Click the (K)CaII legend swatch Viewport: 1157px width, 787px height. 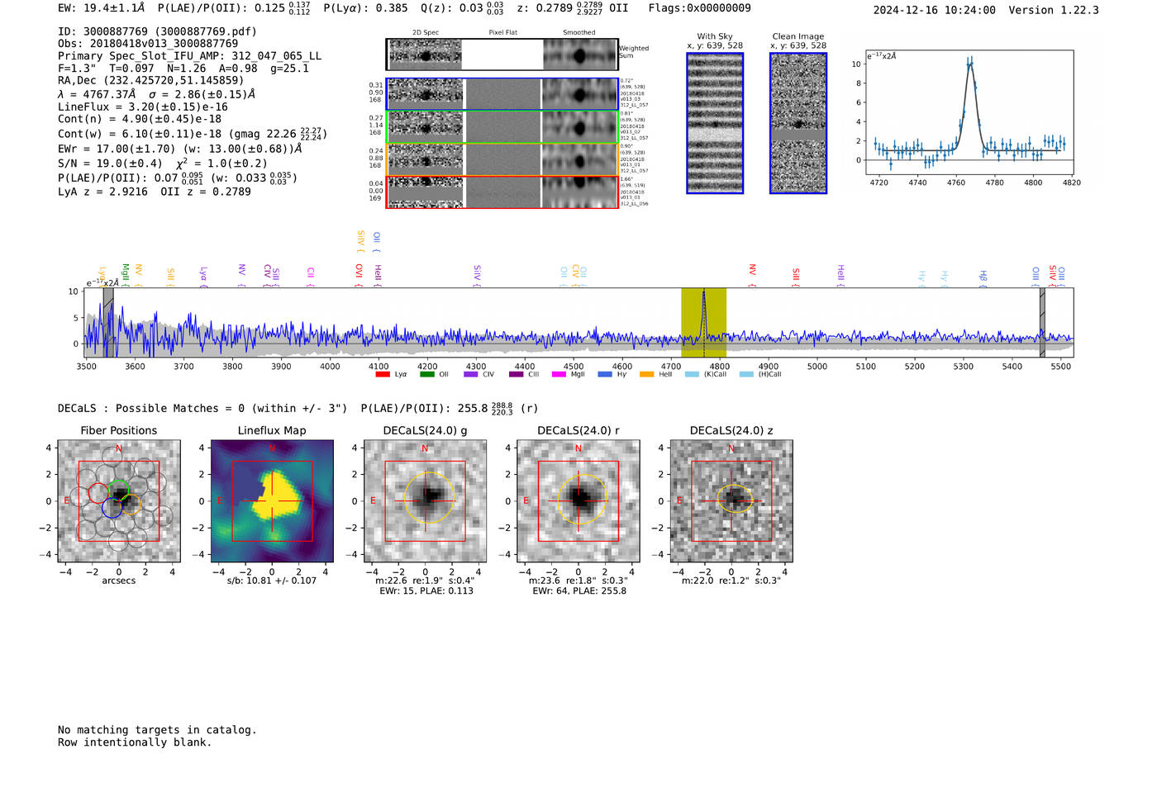click(692, 374)
